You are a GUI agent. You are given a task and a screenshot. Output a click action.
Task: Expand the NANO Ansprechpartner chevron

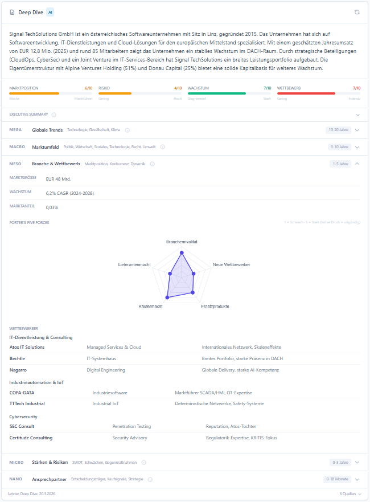(x=357, y=479)
